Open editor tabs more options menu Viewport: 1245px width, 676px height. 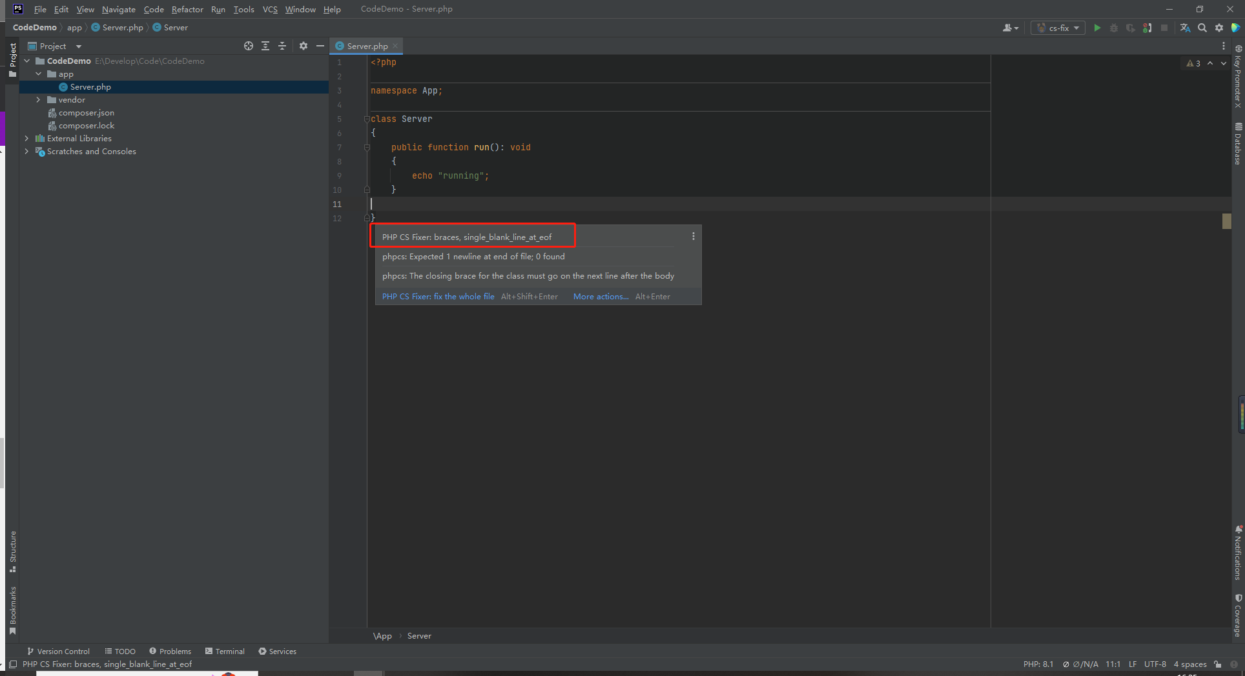(1224, 46)
